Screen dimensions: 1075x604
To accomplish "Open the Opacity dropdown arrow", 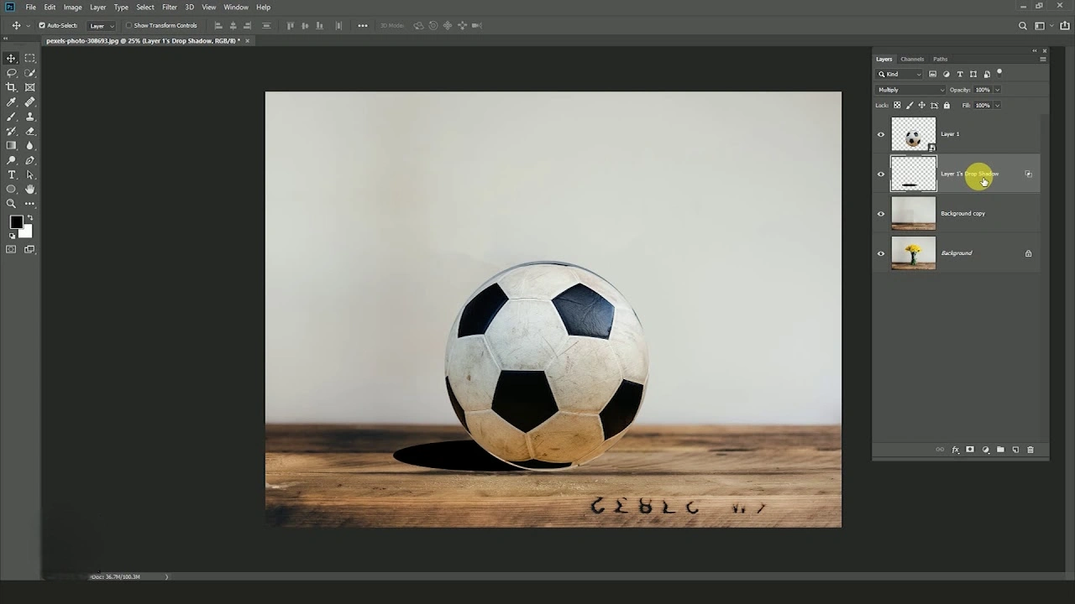I will (996, 90).
